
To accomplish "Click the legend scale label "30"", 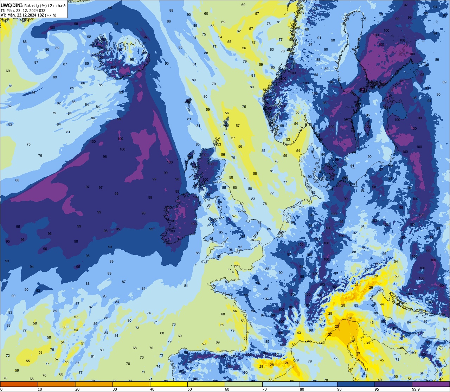I will pos(115,389).
